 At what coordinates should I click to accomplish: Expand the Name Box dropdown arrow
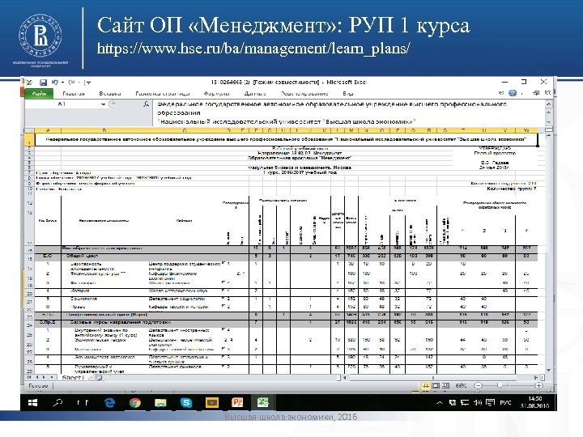tap(103, 104)
